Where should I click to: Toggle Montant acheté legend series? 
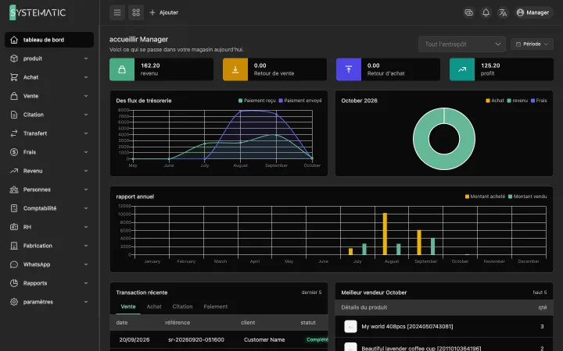pyautogui.click(x=485, y=197)
